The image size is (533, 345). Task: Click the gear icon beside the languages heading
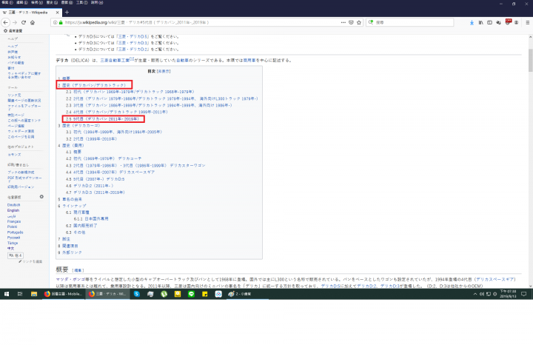(41, 197)
